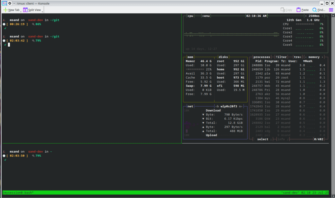Switch to next network interface after wlp0s20f3

(x=240, y=106)
